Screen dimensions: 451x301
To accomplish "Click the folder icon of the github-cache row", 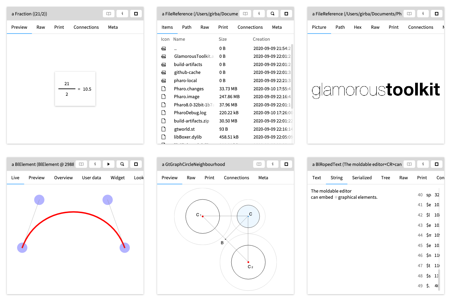I will point(164,73).
